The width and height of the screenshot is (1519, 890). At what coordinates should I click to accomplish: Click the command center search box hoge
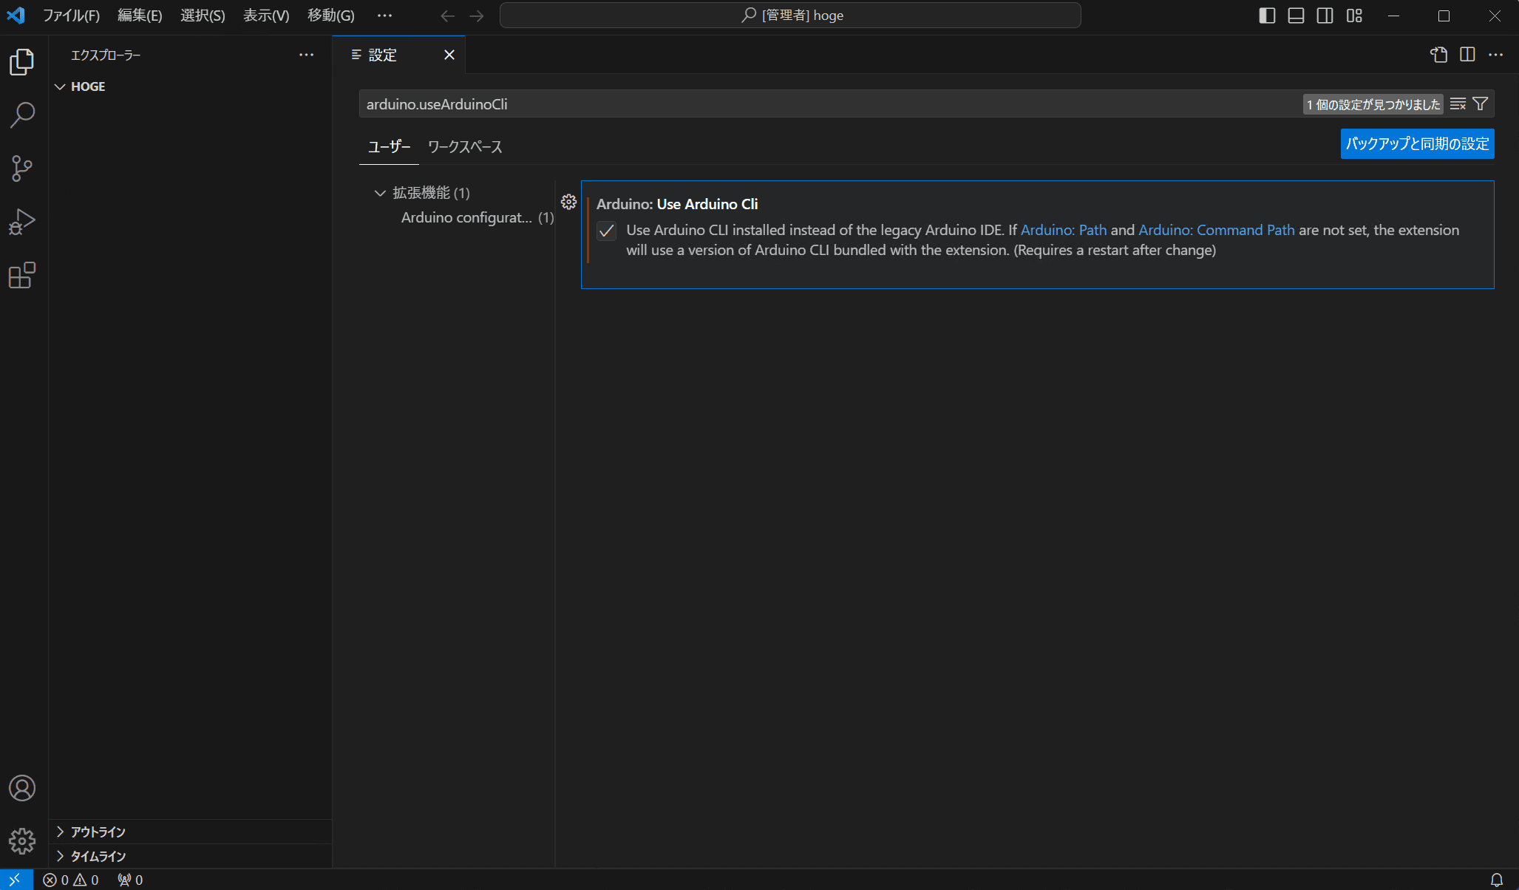[790, 16]
